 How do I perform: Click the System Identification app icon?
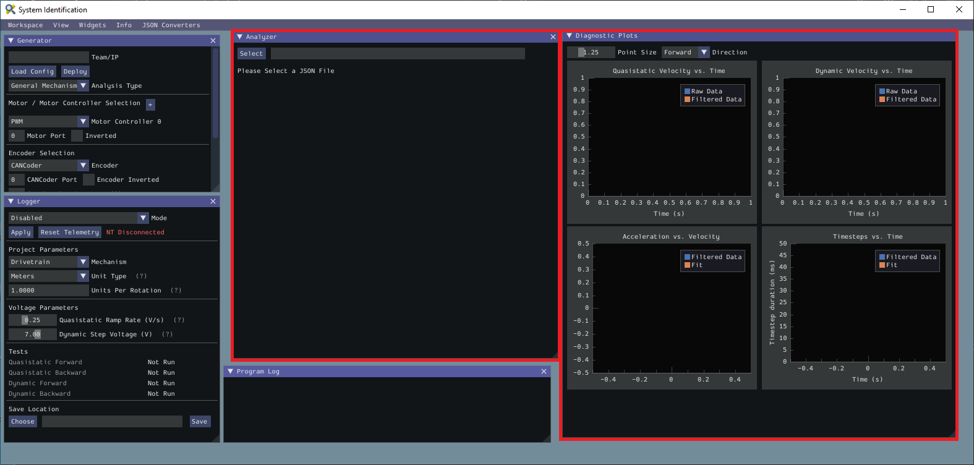coord(10,9)
